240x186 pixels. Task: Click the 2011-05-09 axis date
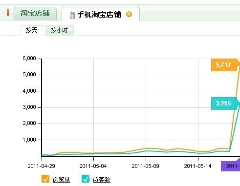[x=145, y=166]
